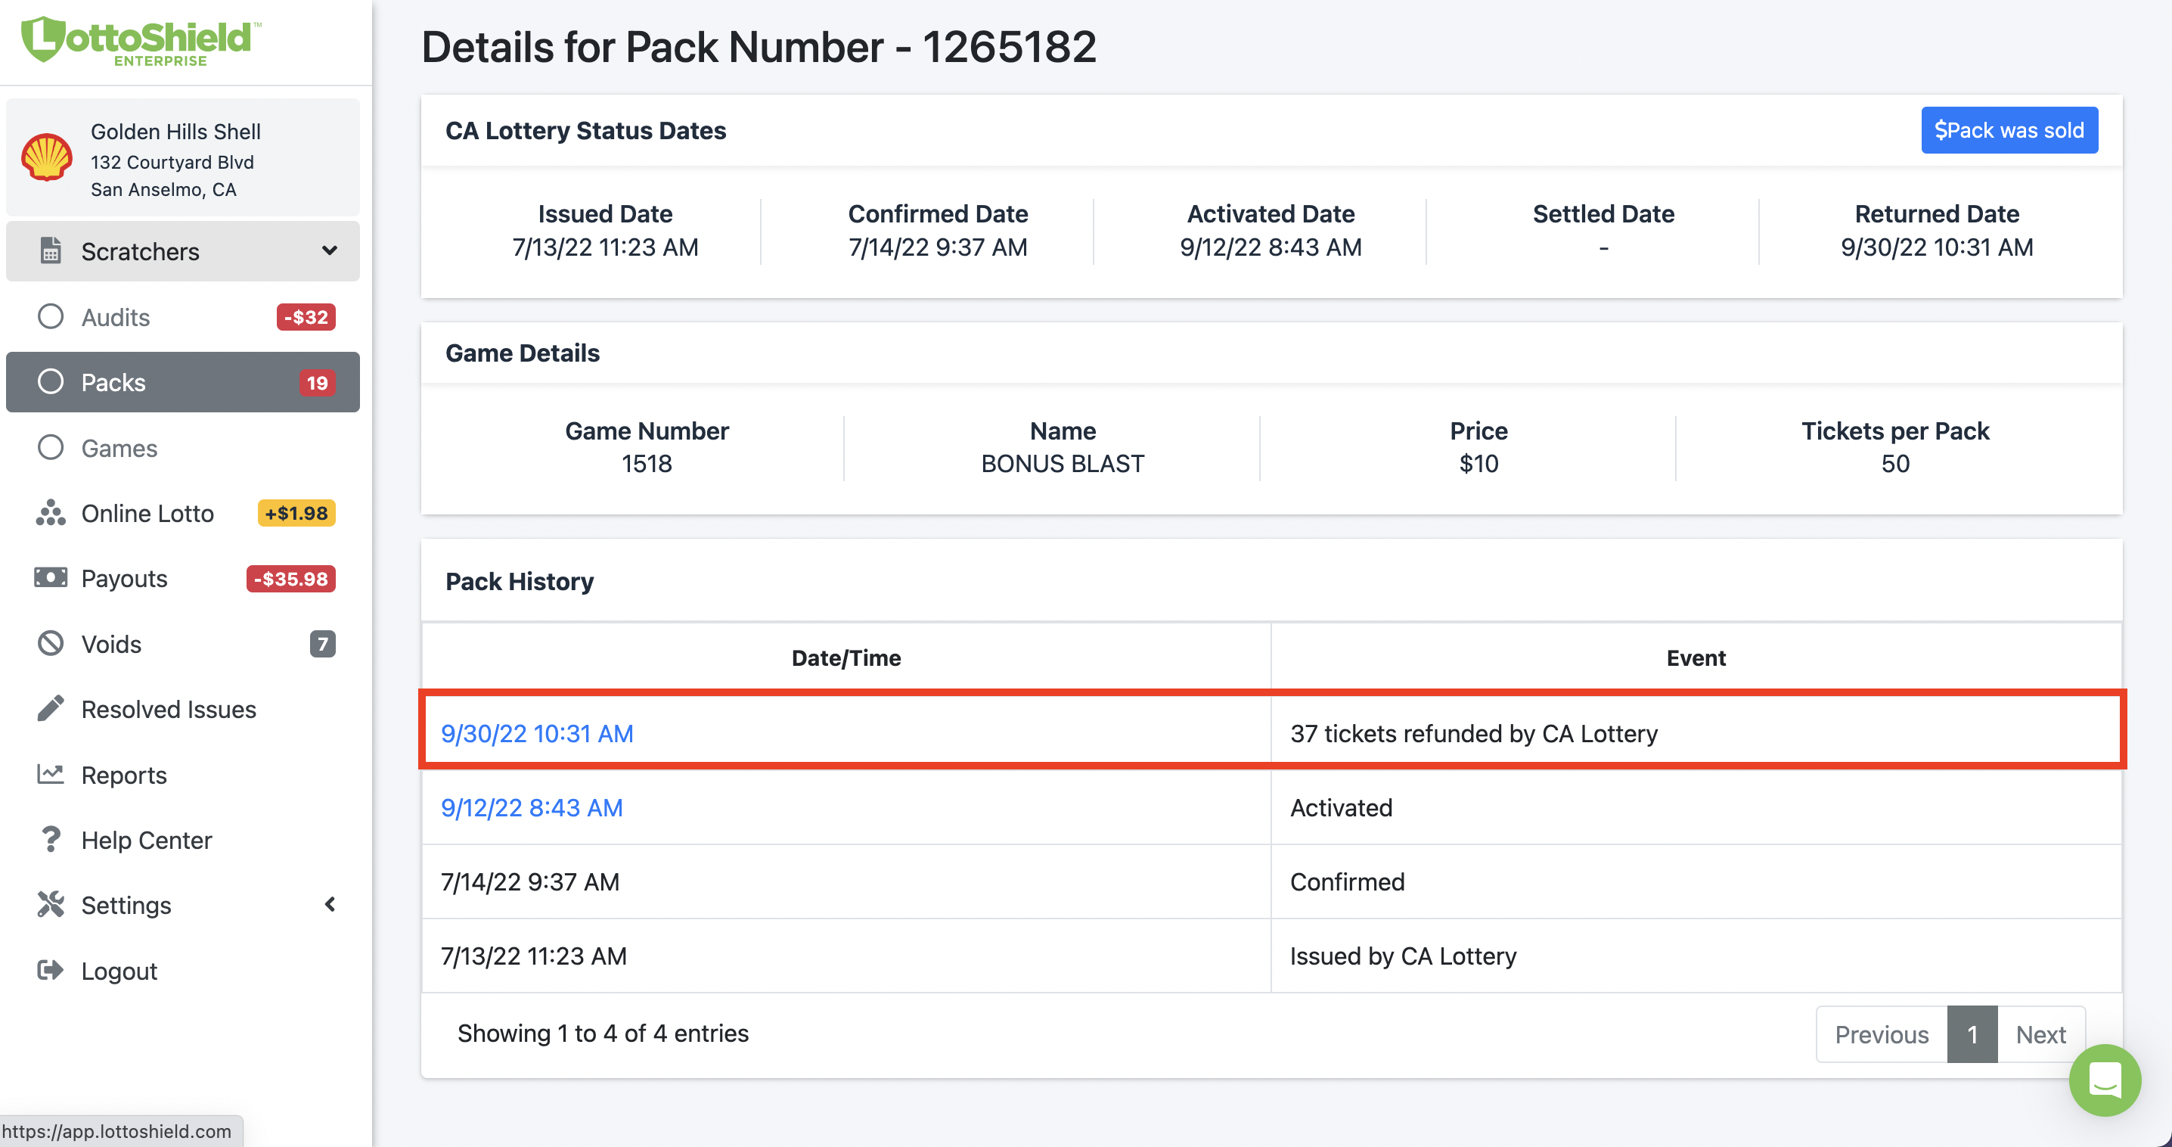Click the Packs circle icon
The width and height of the screenshot is (2172, 1147).
click(x=51, y=381)
